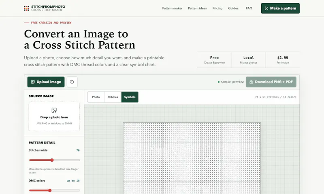Adjust the Stitches wide slider

pyautogui.click(x=54, y=160)
